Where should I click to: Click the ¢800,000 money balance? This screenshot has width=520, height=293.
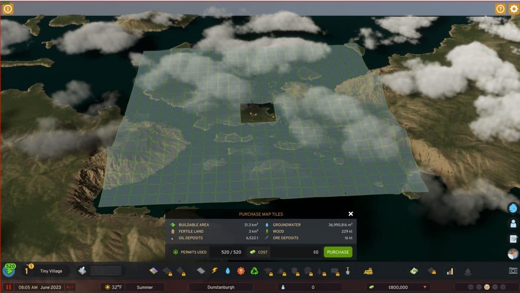point(398,287)
